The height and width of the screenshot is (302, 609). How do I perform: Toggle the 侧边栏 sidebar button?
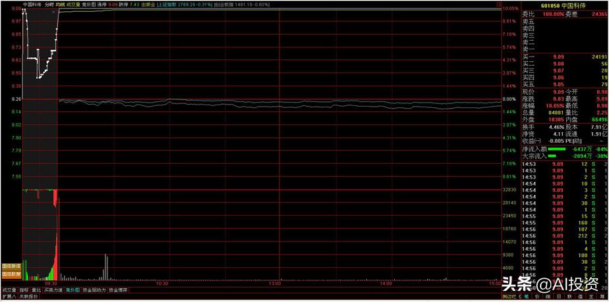pos(509,297)
